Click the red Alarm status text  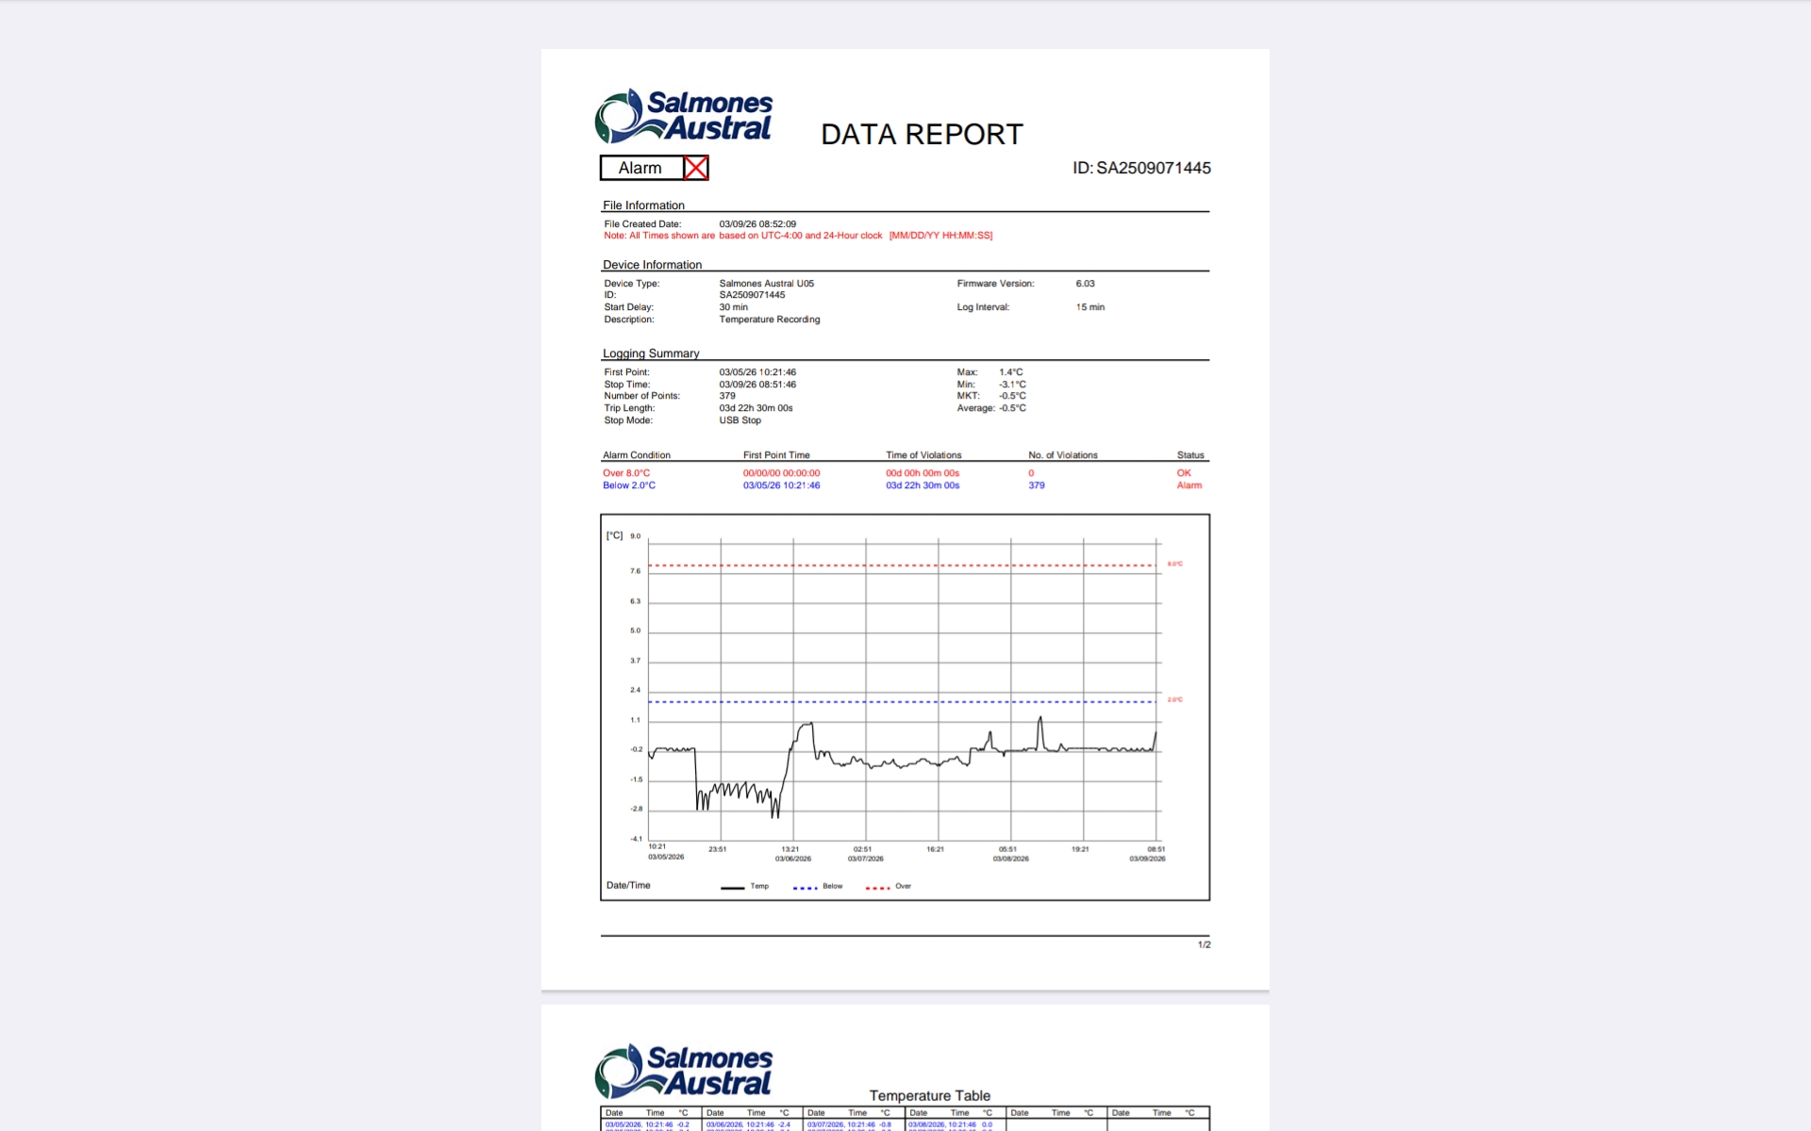[x=1188, y=485]
